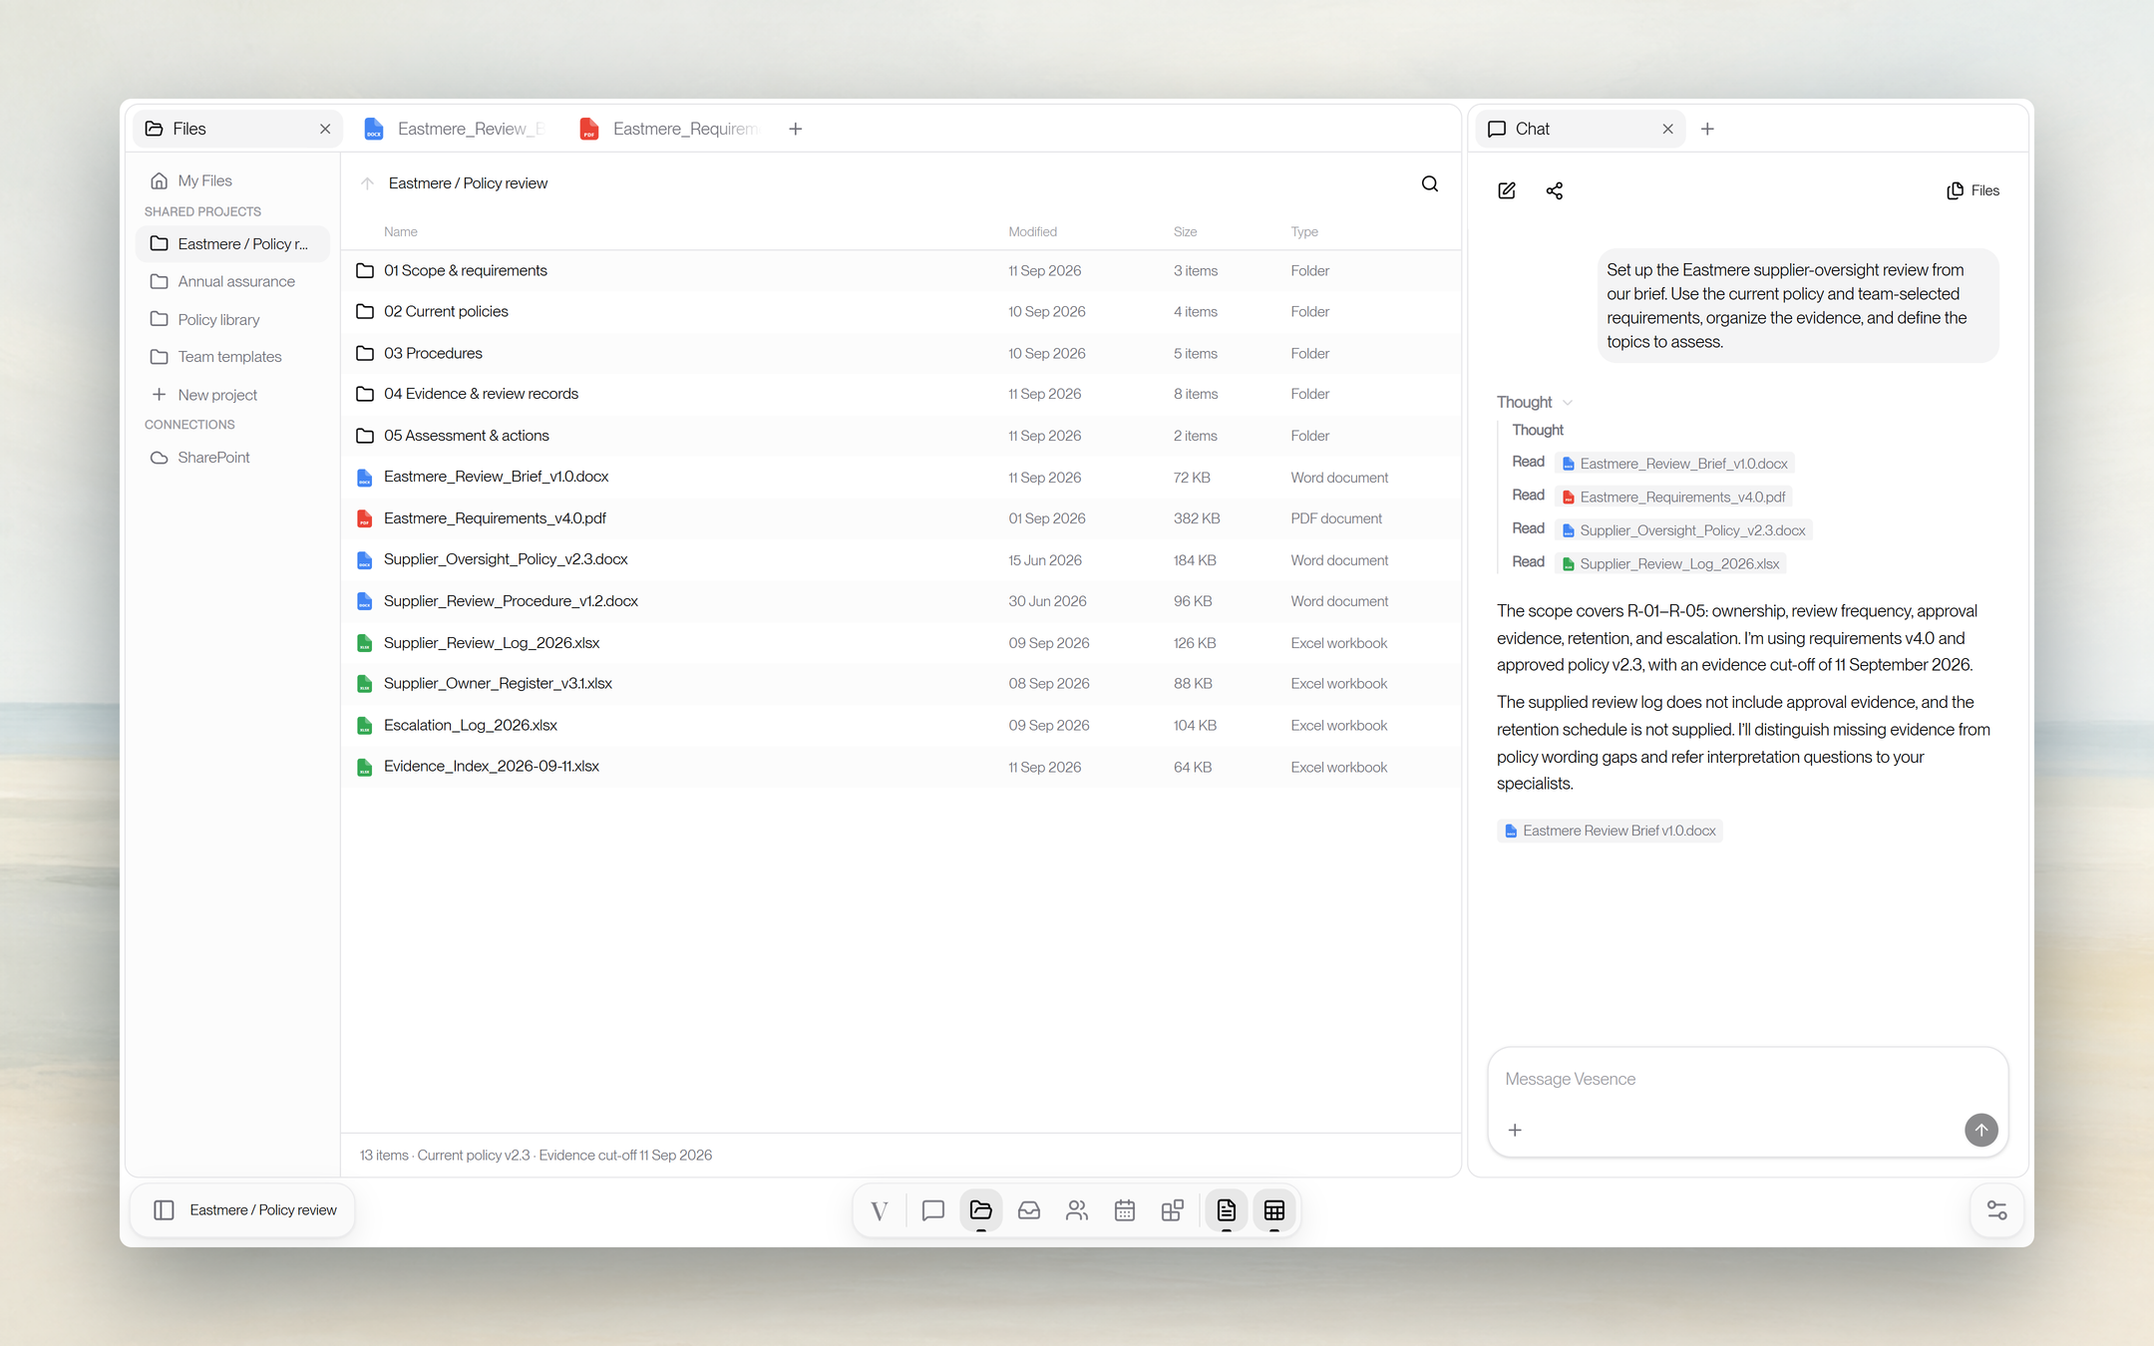Click the new chat compose icon

pyautogui.click(x=1507, y=190)
